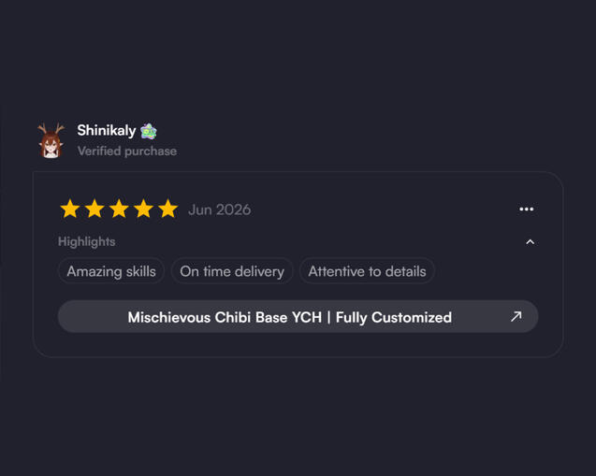The height and width of the screenshot is (476, 596).
Task: Click the Attentive to details highlight tag
Action: tap(367, 271)
